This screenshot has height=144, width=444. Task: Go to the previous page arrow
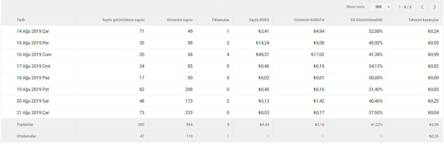(x=422, y=7)
